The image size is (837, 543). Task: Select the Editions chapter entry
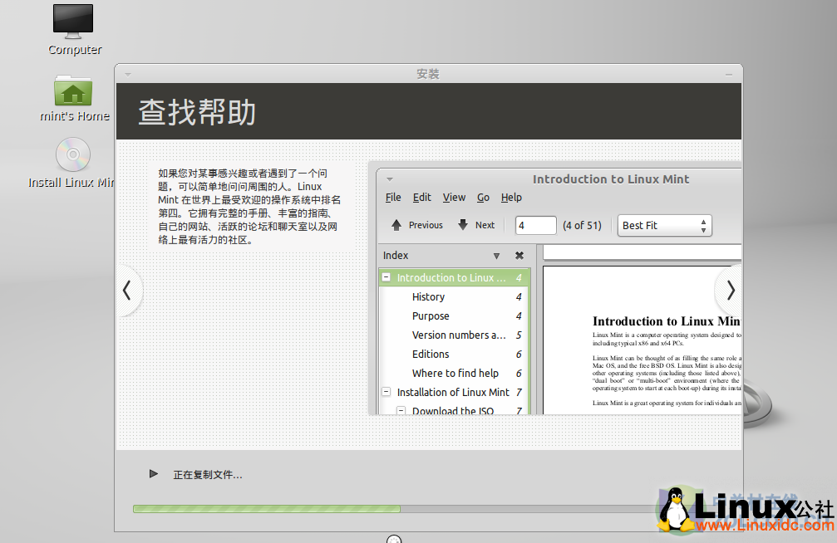click(431, 354)
